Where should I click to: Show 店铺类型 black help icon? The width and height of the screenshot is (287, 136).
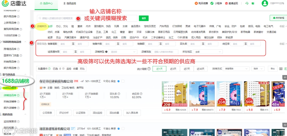pyautogui.click(x=106, y=52)
